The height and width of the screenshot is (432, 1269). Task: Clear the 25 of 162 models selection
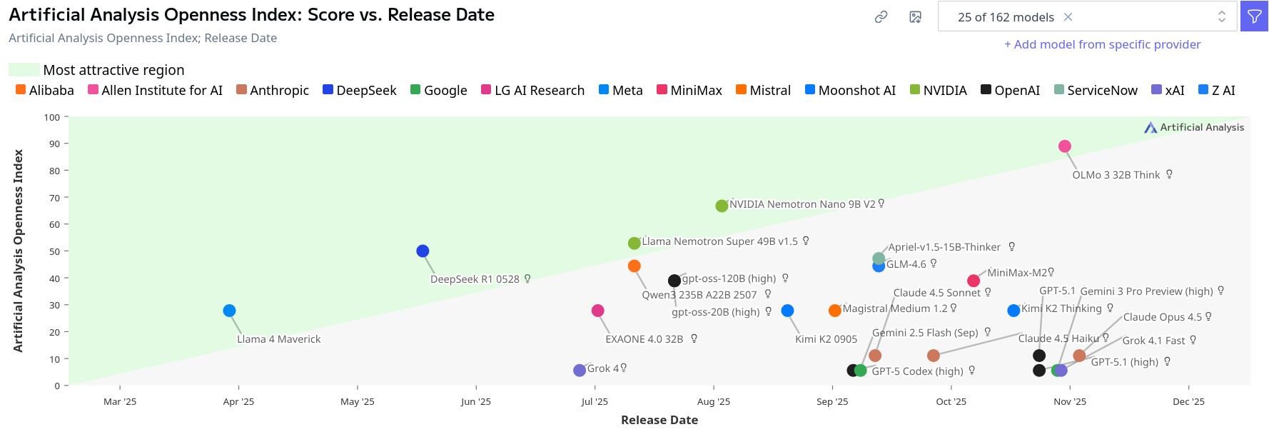pyautogui.click(x=1068, y=17)
